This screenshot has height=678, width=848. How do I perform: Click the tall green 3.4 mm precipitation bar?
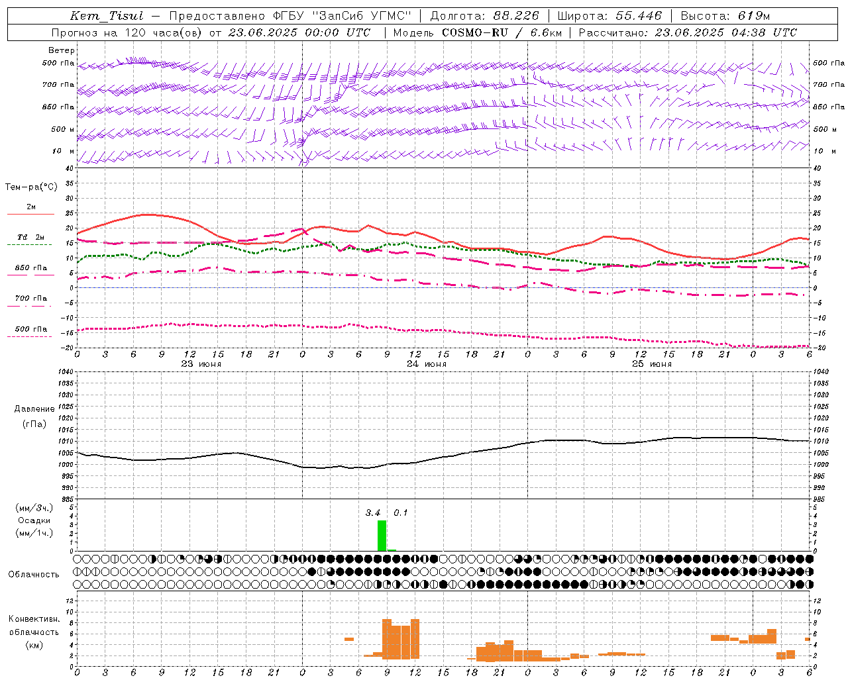(x=382, y=536)
